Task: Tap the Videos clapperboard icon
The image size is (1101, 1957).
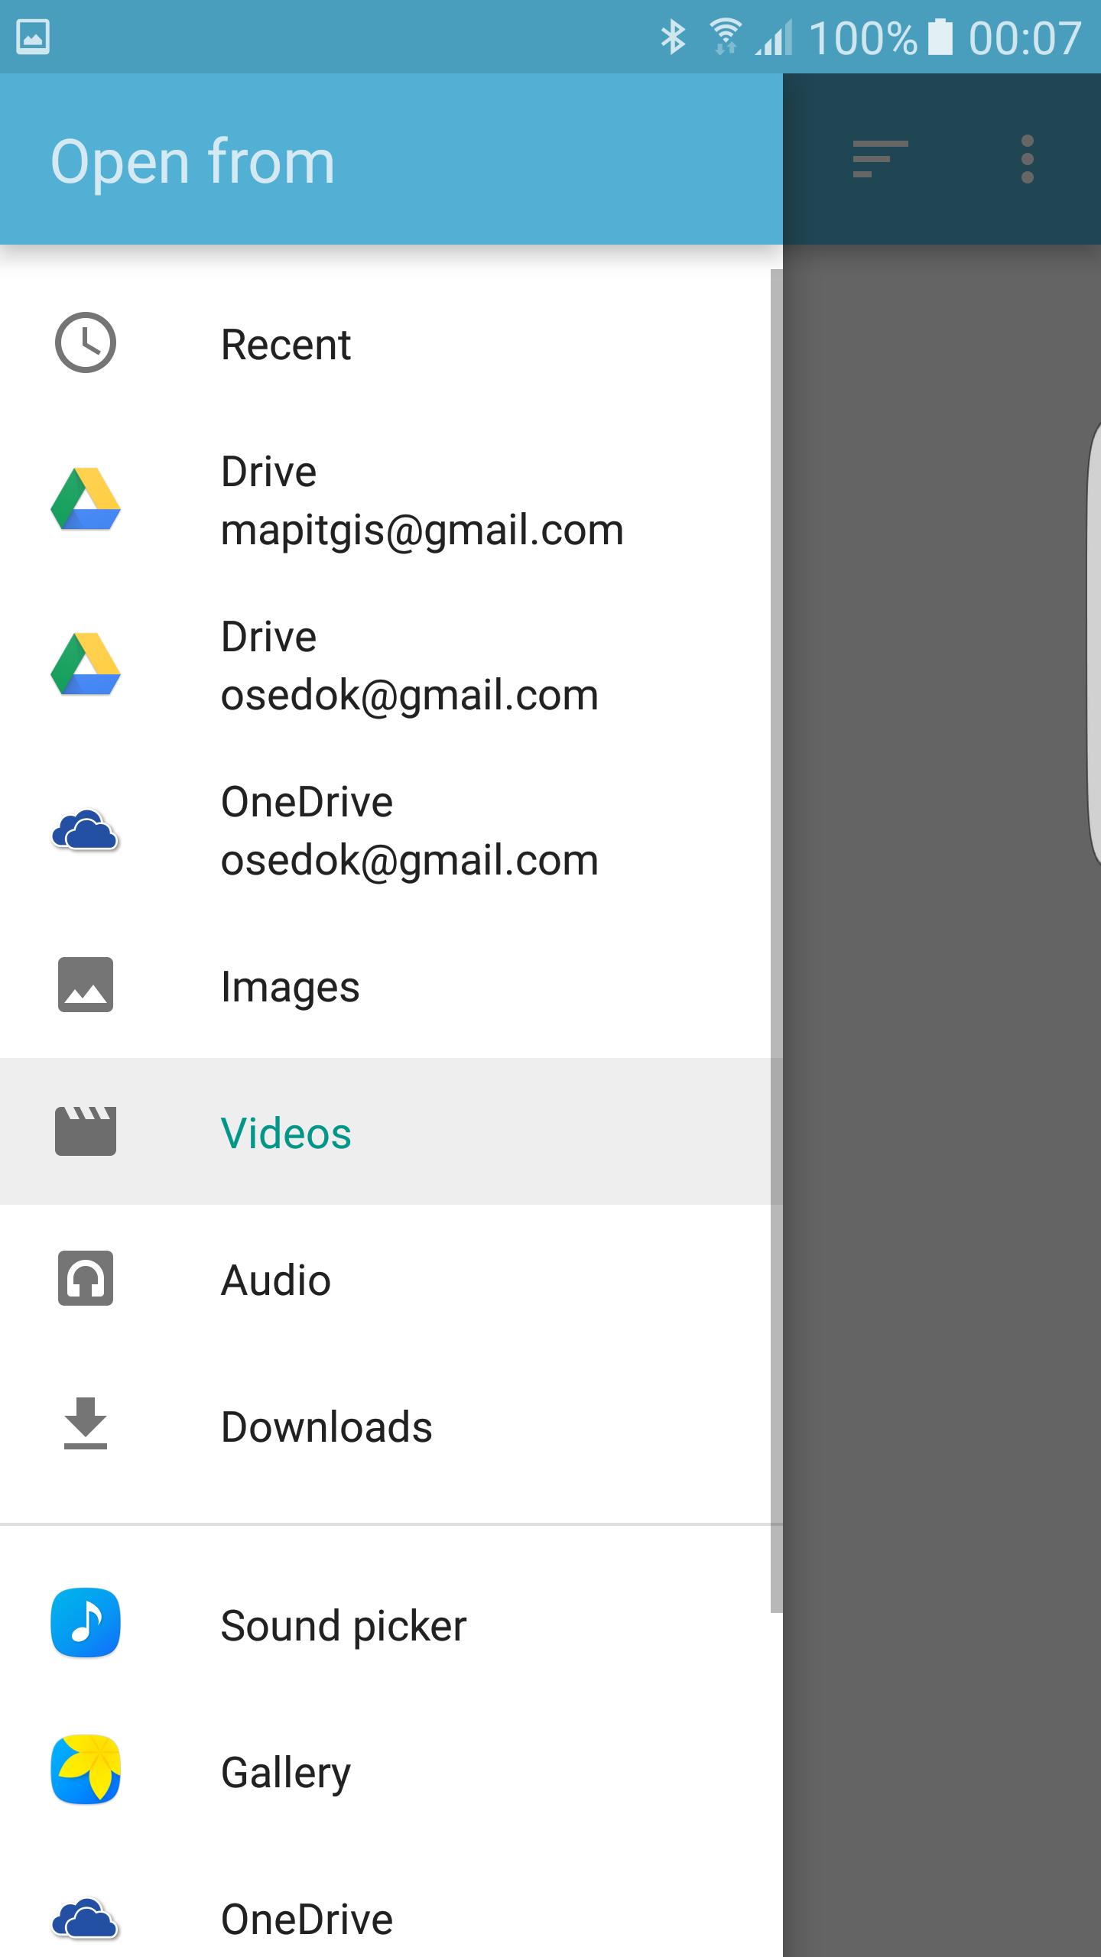Action: pos(86,1131)
